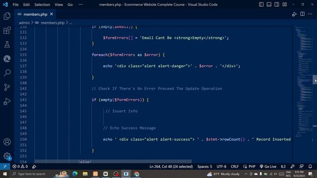Open the Explorer view in activity bar

(x=7, y=16)
